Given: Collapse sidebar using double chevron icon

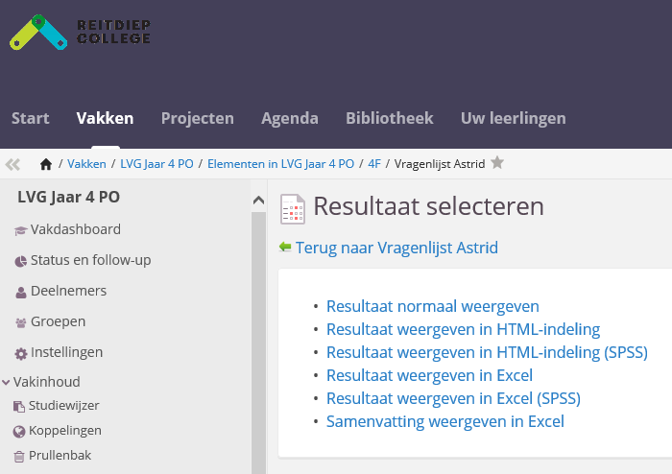Looking at the screenshot, I should (x=12, y=164).
